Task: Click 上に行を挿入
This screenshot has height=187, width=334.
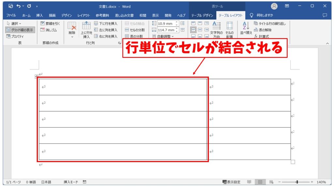Action: pos(86,30)
